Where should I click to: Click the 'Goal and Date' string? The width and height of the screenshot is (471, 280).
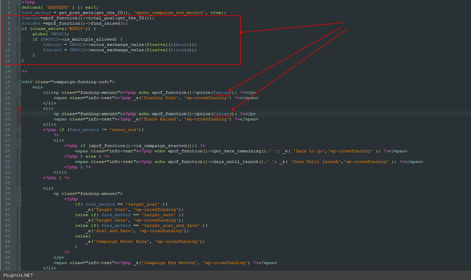(x=113, y=231)
